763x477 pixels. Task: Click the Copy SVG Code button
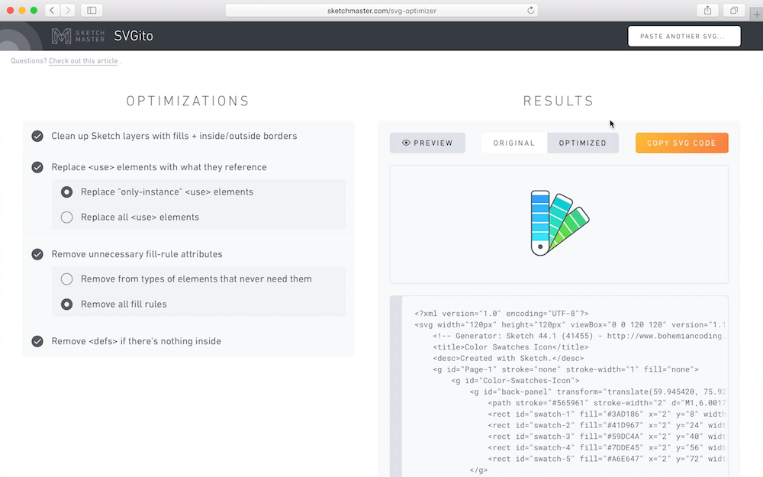[x=681, y=143]
